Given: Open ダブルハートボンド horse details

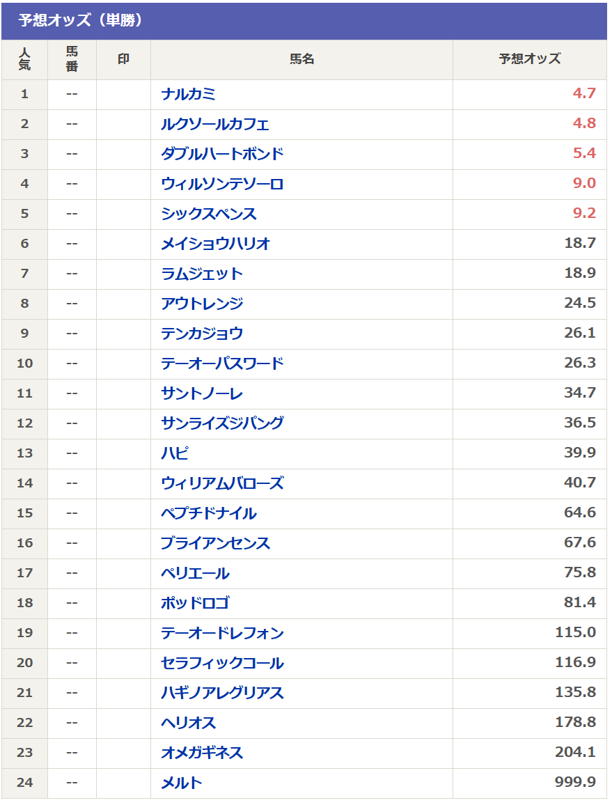Looking at the screenshot, I should click(x=222, y=154).
